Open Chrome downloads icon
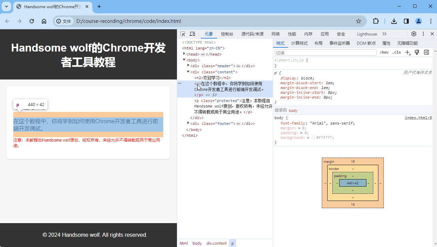This screenshot has height=247, width=437. point(394,21)
